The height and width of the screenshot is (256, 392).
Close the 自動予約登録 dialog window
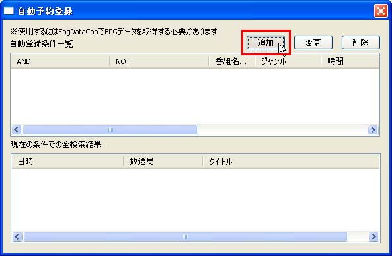[381, 11]
